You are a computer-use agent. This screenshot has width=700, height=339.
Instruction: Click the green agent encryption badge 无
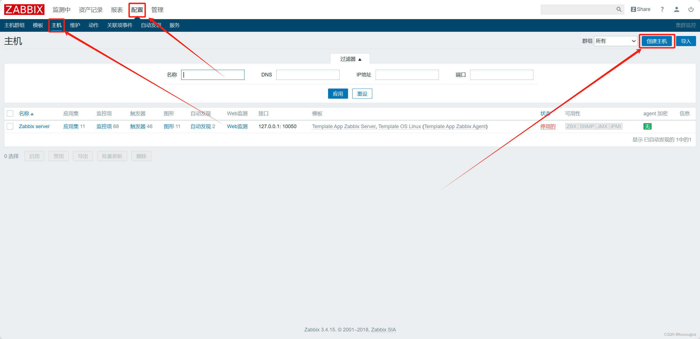click(647, 126)
